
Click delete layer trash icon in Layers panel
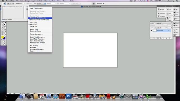click(x=169, y=38)
